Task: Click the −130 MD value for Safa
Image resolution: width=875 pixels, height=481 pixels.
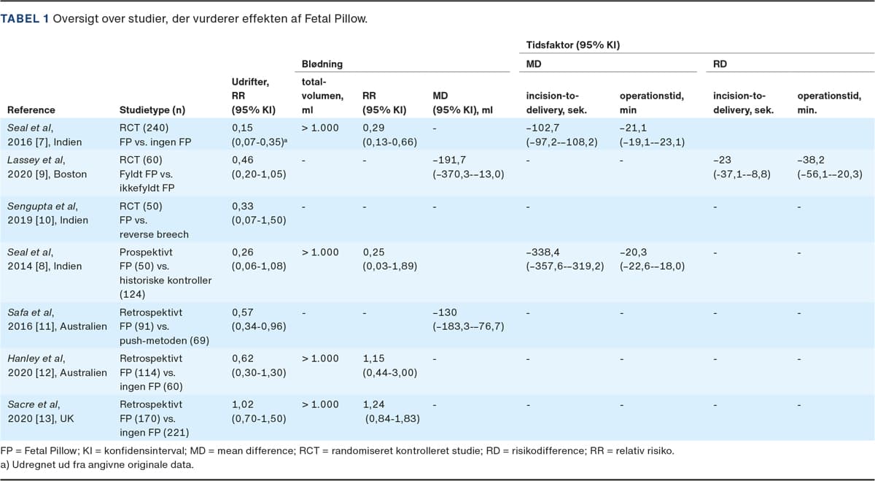Action: pos(444,312)
